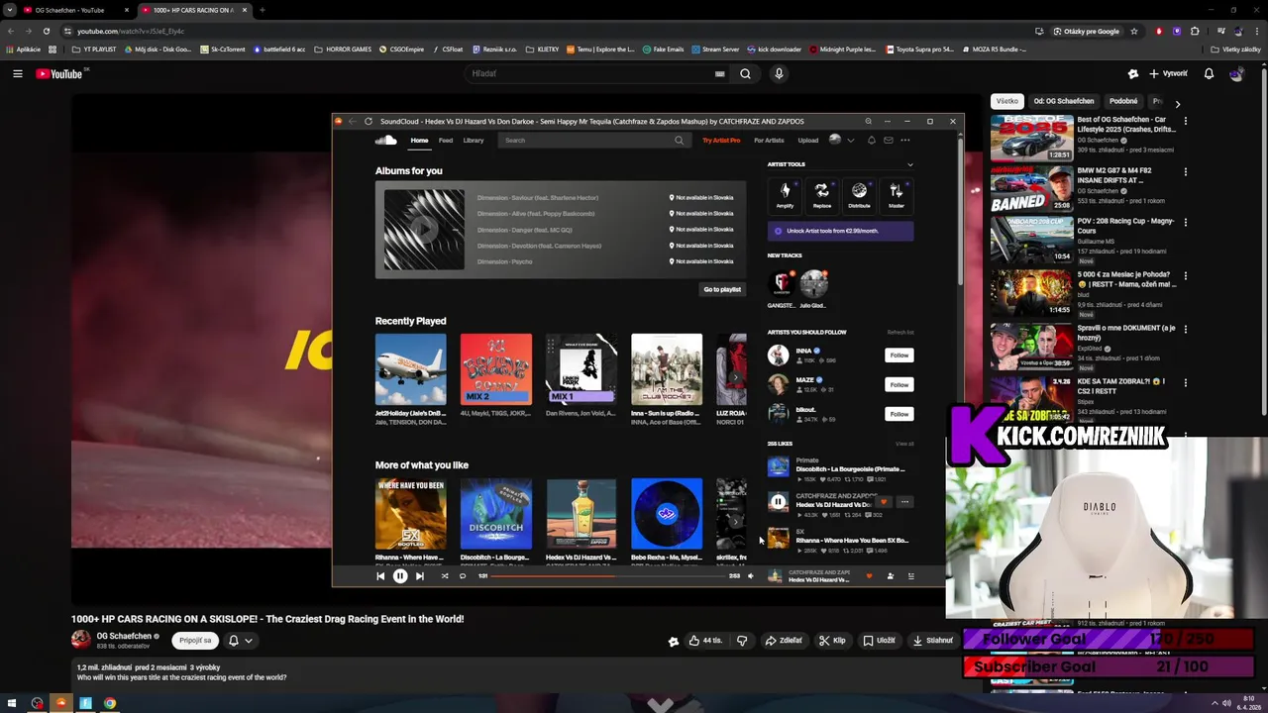Select the Podobné filter chip
Image resolution: width=1268 pixels, height=713 pixels.
click(1123, 101)
